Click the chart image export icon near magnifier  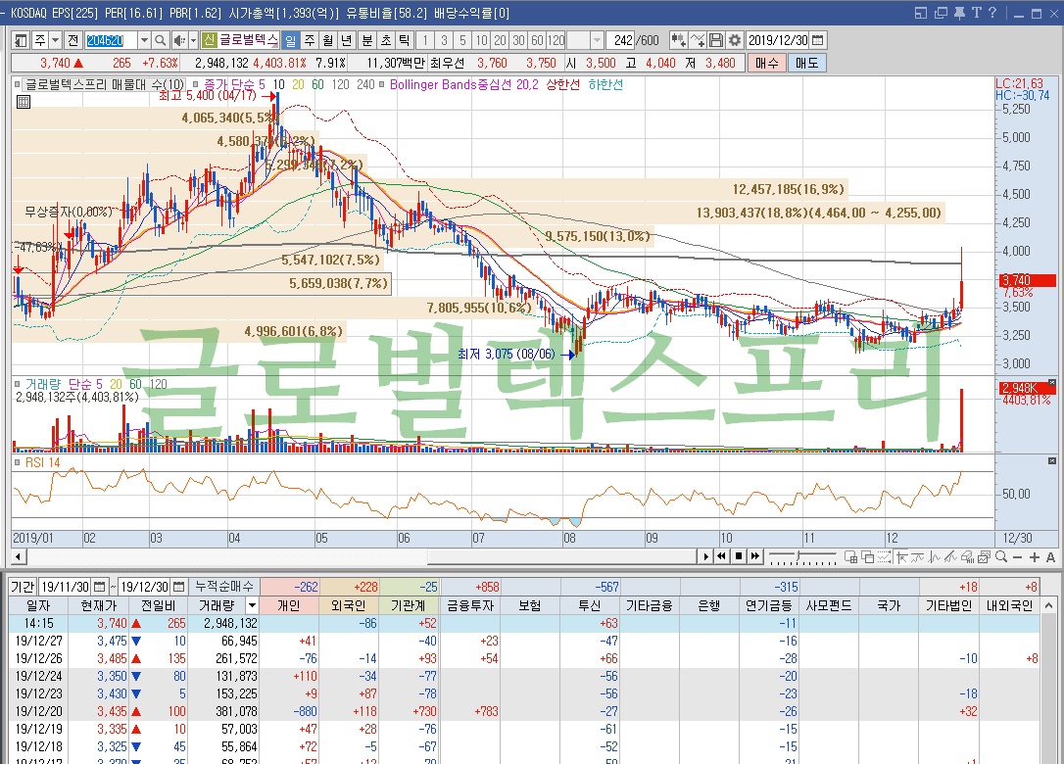click(x=984, y=557)
